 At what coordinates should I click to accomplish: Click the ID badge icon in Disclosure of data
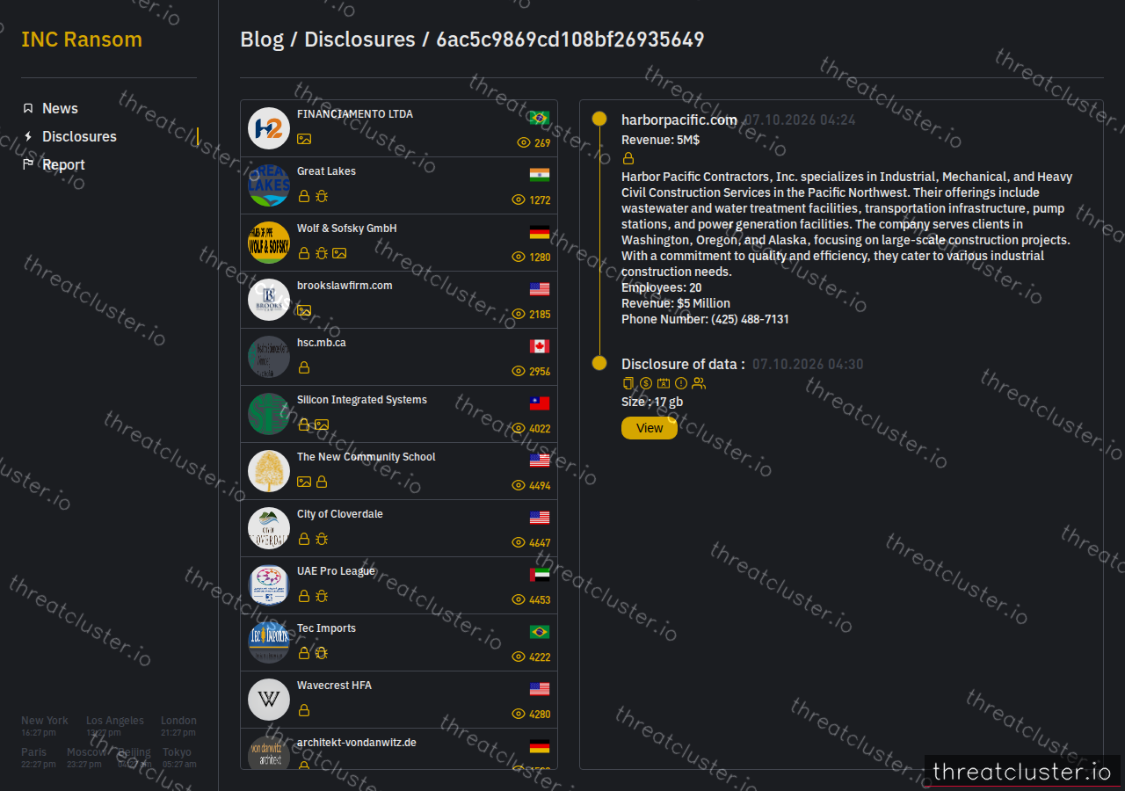(664, 383)
